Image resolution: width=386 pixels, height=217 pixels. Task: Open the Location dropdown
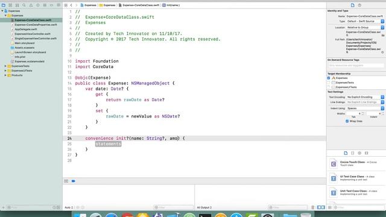point(365,27)
